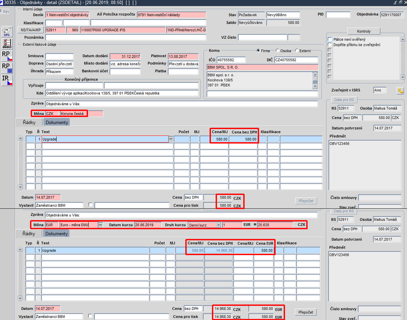Click the Předmět text area OBV123456 in upper view
Screen dimensions: 407x320
click(x=365, y=165)
